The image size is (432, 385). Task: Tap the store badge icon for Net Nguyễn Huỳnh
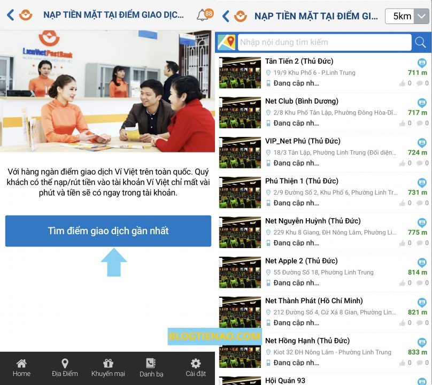click(422, 222)
